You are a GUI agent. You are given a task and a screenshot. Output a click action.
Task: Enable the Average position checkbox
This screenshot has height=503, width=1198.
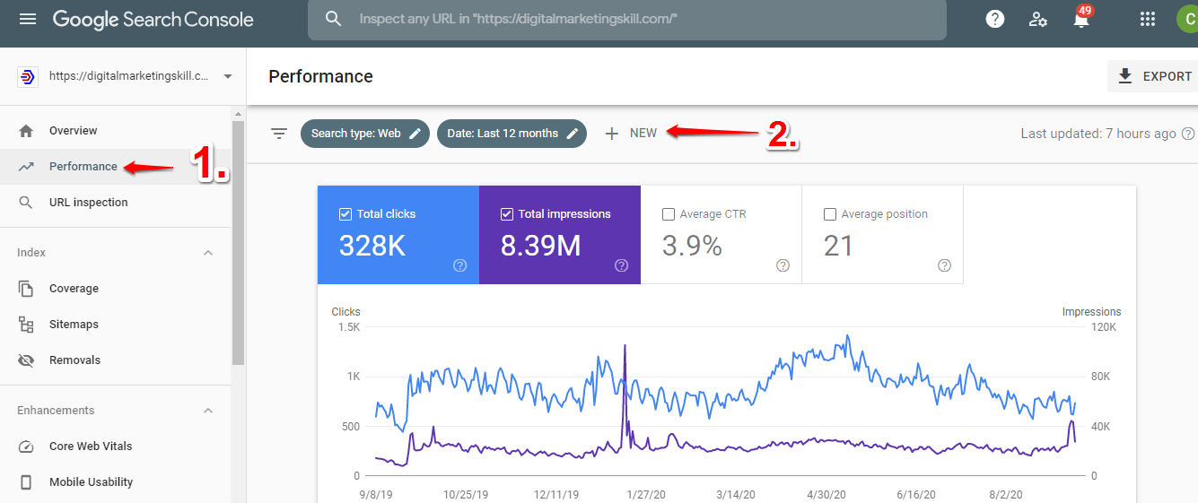pos(830,214)
